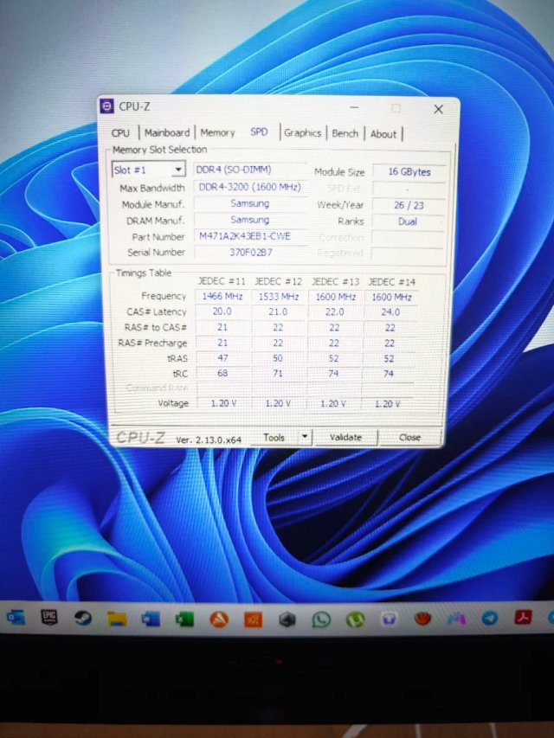Click the CPU-Z title bar logo
The image size is (554, 738).
pyautogui.click(x=107, y=106)
